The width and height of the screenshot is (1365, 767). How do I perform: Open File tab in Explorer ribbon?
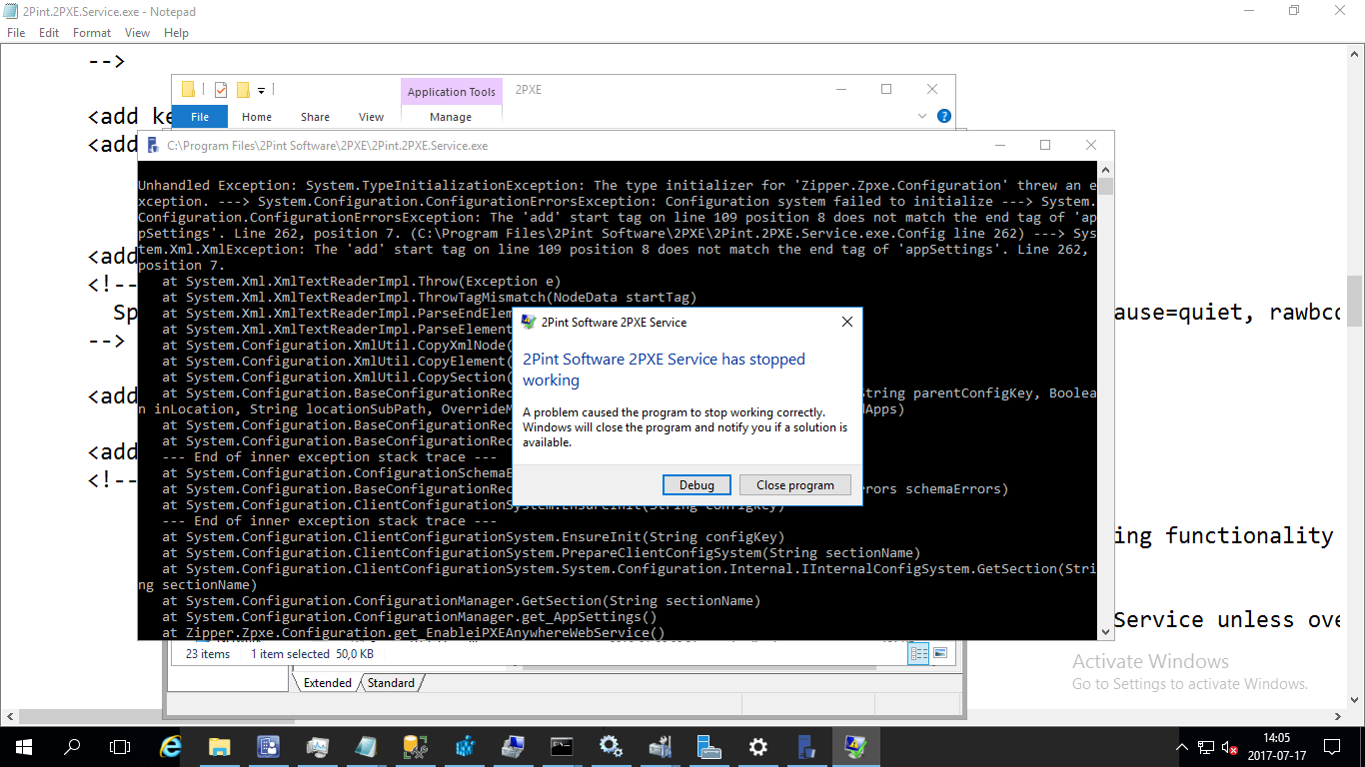pos(200,117)
